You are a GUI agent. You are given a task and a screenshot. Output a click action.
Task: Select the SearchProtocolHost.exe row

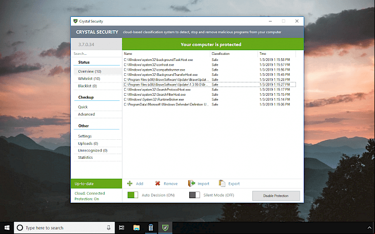[x=209, y=90]
